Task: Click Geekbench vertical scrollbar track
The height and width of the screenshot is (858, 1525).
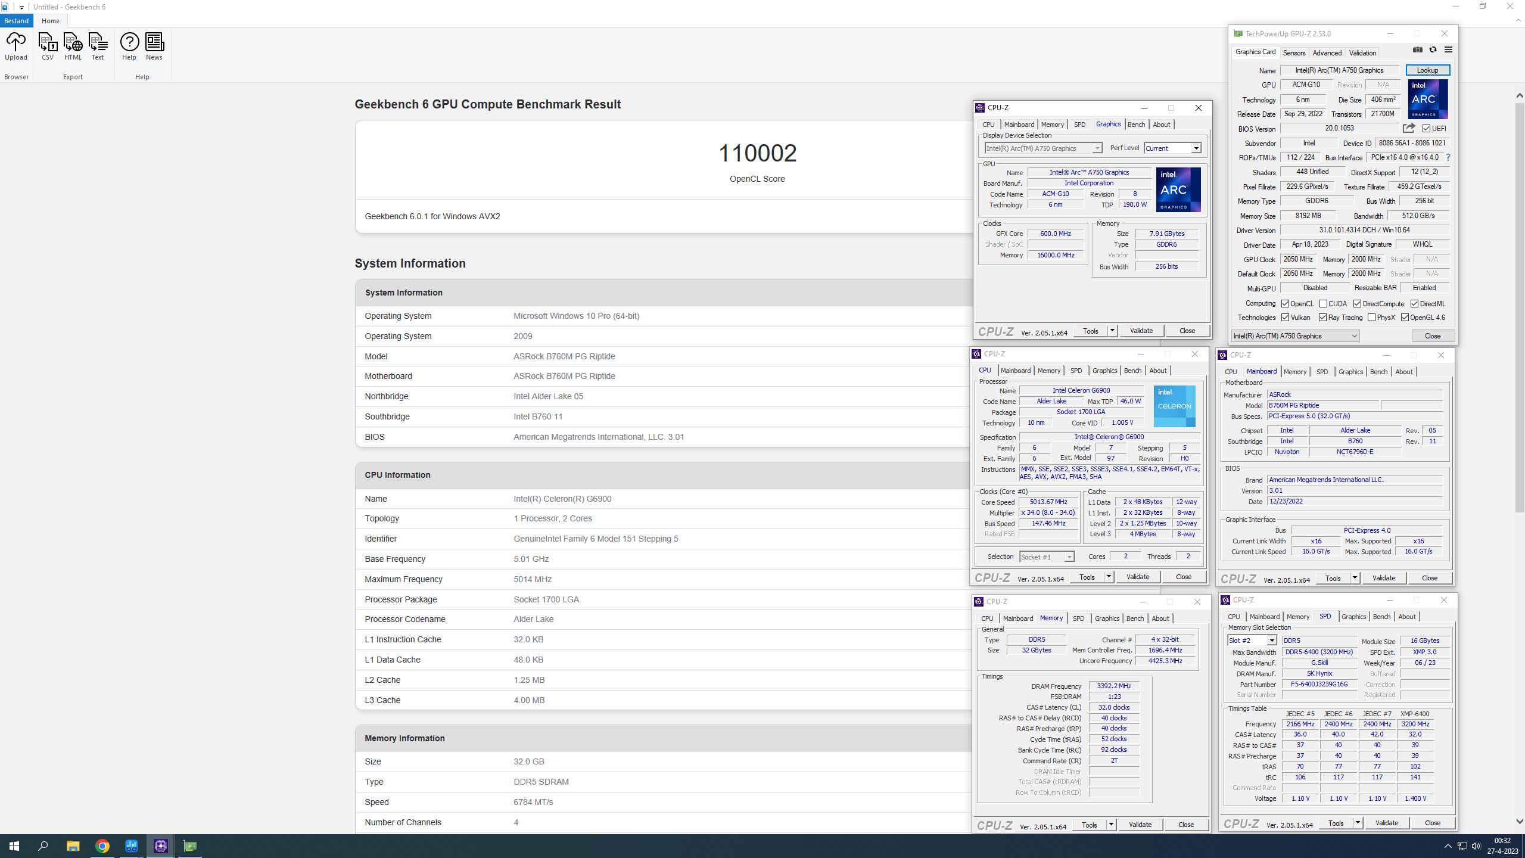Action: point(1520,664)
